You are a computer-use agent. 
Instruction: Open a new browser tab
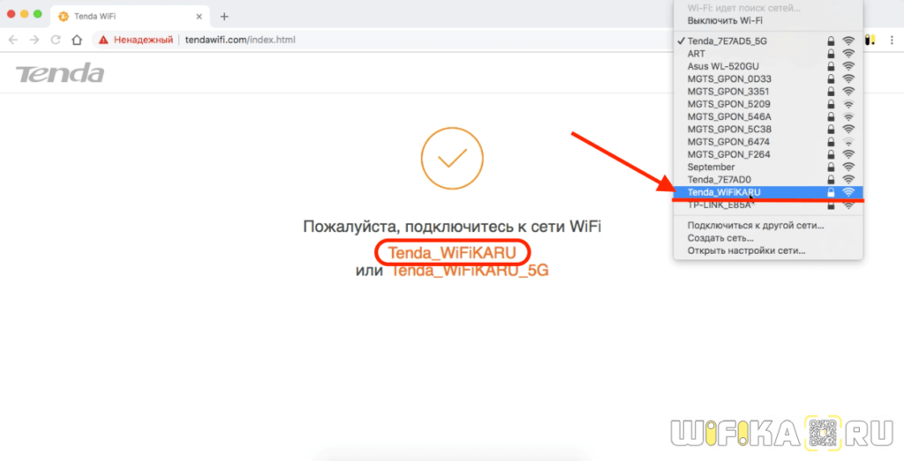pyautogui.click(x=224, y=17)
